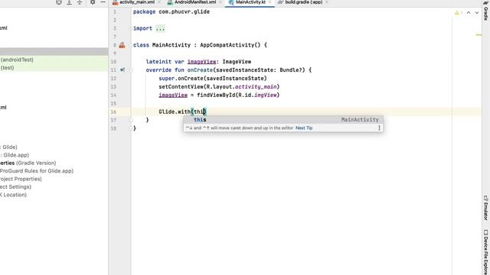The height and width of the screenshot is (275, 490).
Task: Switch to AndroidManifest.xml tab
Action: 195,2
